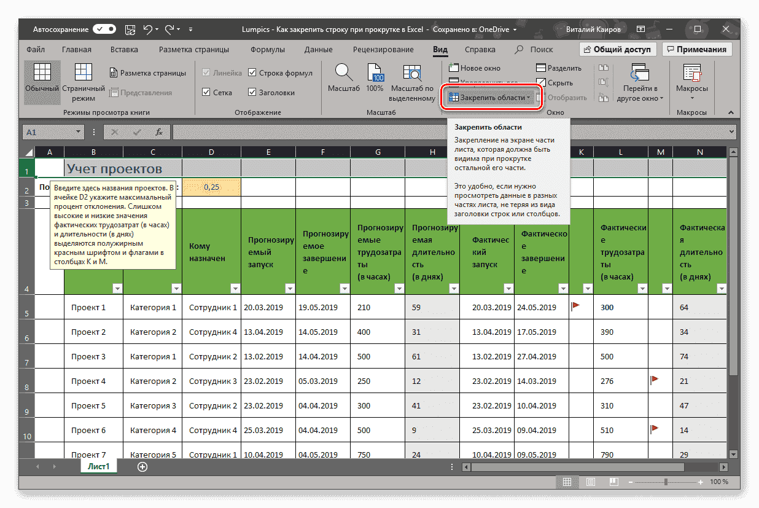
Task: Switch to Обычный view mode icon
Action: coord(42,81)
